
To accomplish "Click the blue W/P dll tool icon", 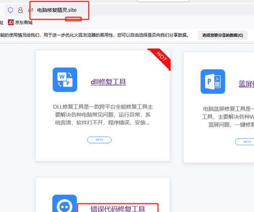I will pos(65,79).
